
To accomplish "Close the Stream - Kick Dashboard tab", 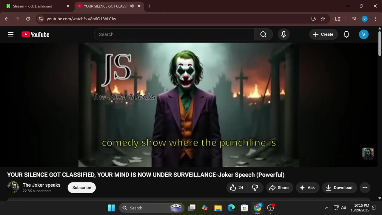I will 68,6.
